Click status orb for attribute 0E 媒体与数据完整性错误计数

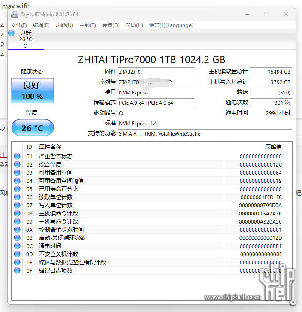(17, 262)
